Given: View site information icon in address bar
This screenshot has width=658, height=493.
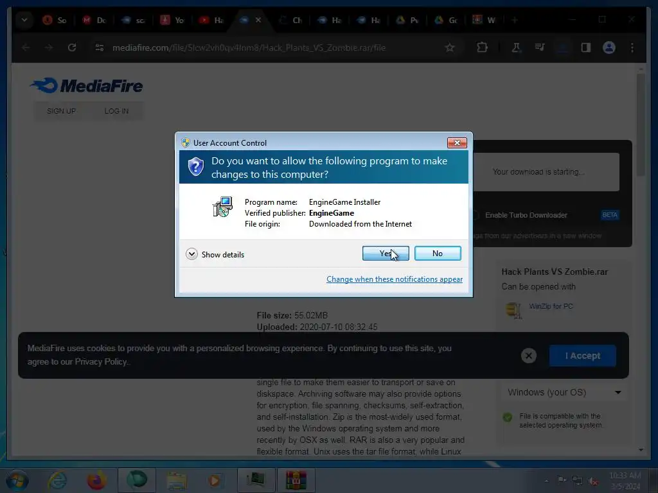Looking at the screenshot, I should coord(100,48).
